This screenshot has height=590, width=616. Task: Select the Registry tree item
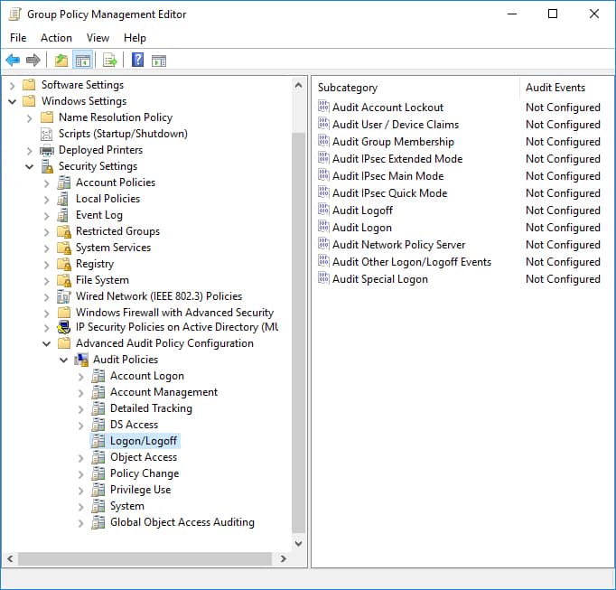(x=95, y=264)
